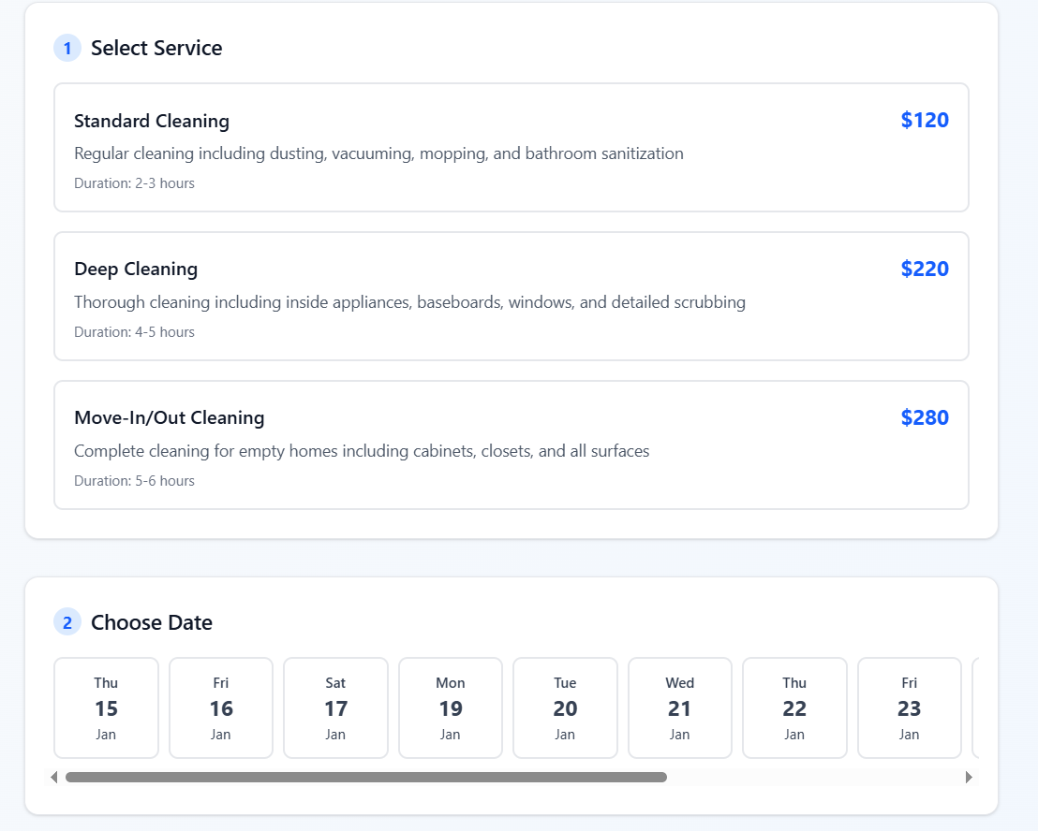This screenshot has width=1038, height=831.
Task: Click the $220 price label
Action: coord(925,269)
